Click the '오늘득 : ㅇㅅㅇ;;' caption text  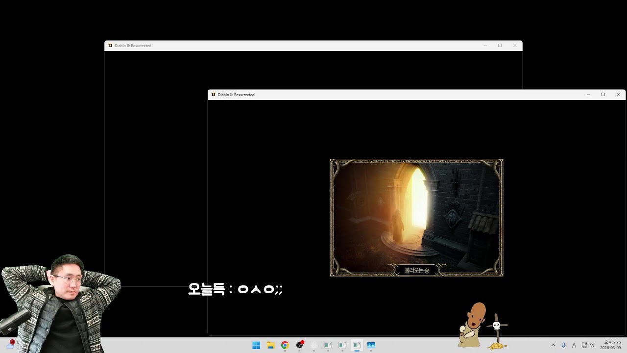tap(236, 289)
